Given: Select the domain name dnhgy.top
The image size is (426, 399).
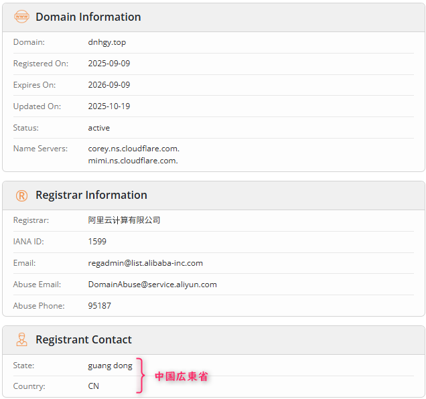Looking at the screenshot, I should coord(107,42).
